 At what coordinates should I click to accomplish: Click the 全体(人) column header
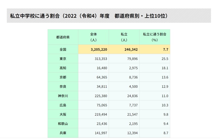[x=94, y=37]
